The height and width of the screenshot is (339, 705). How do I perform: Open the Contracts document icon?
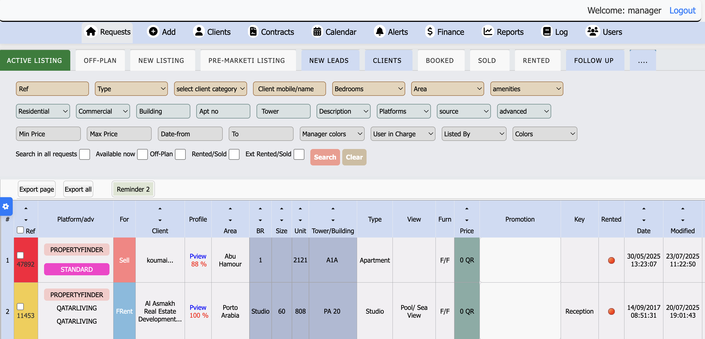pyautogui.click(x=253, y=32)
